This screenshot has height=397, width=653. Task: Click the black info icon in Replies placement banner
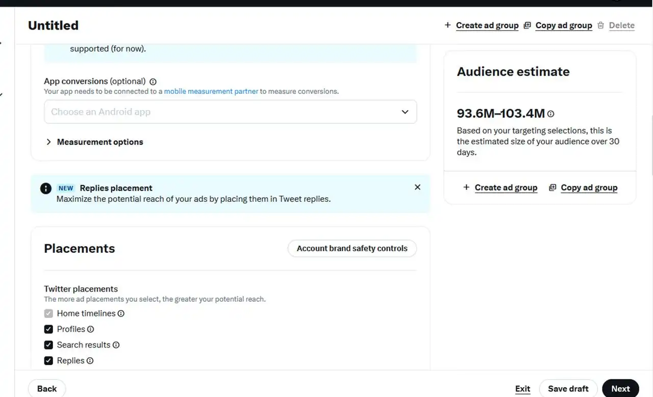[46, 189]
